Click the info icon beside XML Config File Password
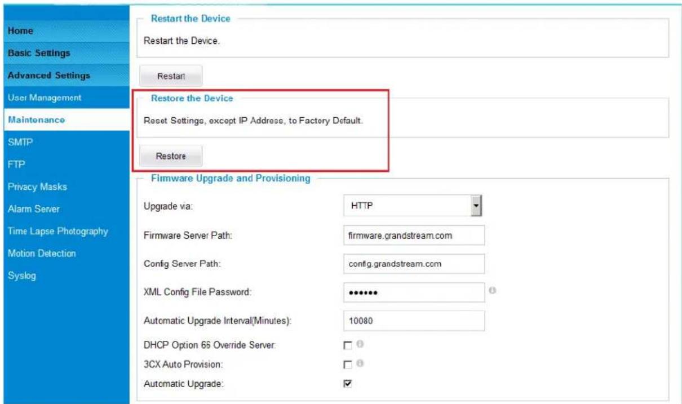 click(x=493, y=291)
